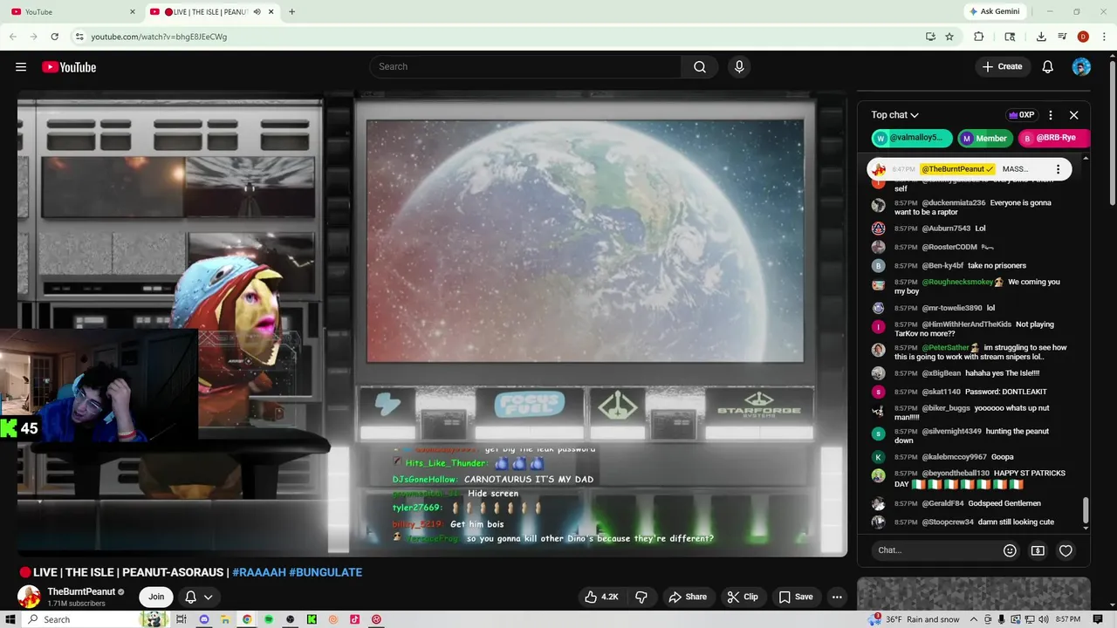Click the @valmalloy5 chat ticker chip

point(911,138)
